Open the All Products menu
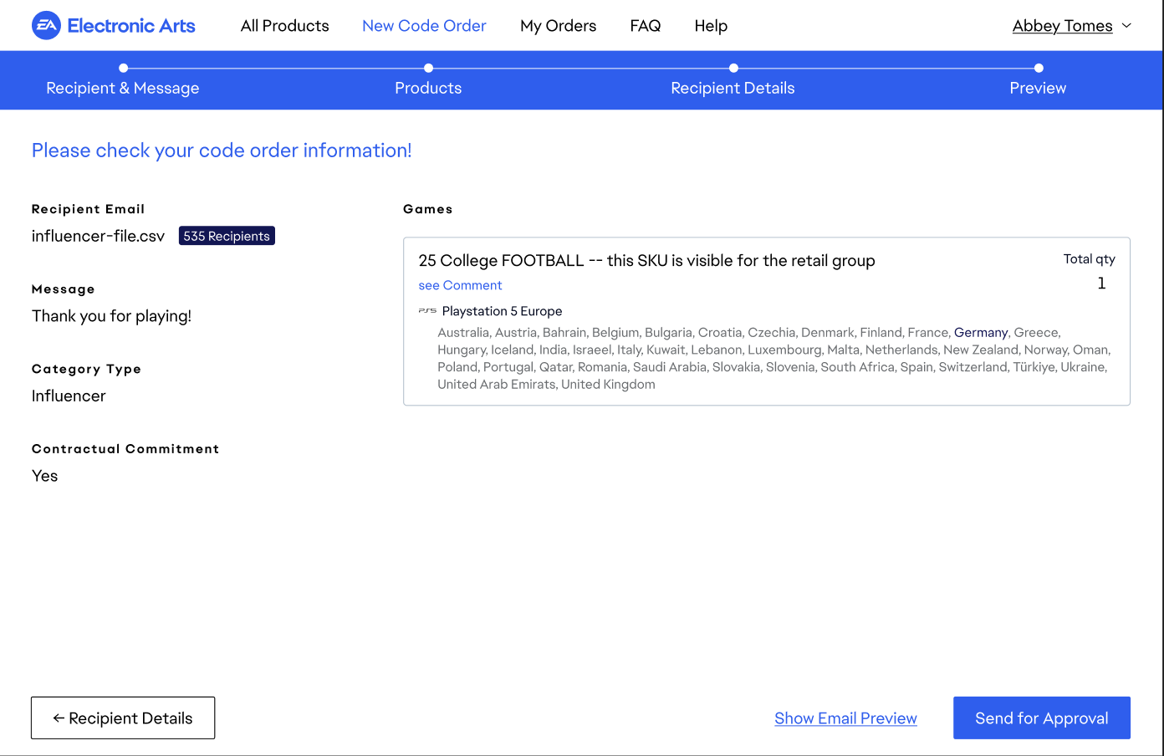The image size is (1164, 756). [284, 26]
